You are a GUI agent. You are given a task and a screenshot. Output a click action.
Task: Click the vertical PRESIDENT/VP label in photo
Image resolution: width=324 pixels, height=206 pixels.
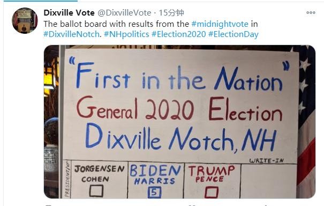[x=67, y=179]
